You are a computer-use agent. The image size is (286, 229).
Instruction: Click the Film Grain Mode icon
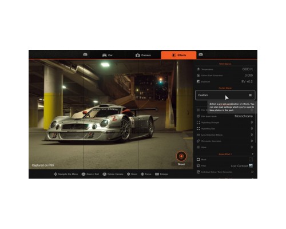[x=198, y=116]
